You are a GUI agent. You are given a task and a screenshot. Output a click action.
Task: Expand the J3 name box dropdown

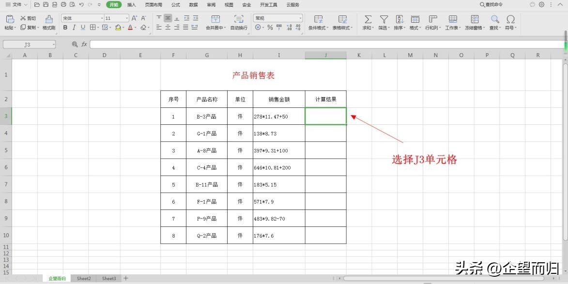tap(54, 45)
